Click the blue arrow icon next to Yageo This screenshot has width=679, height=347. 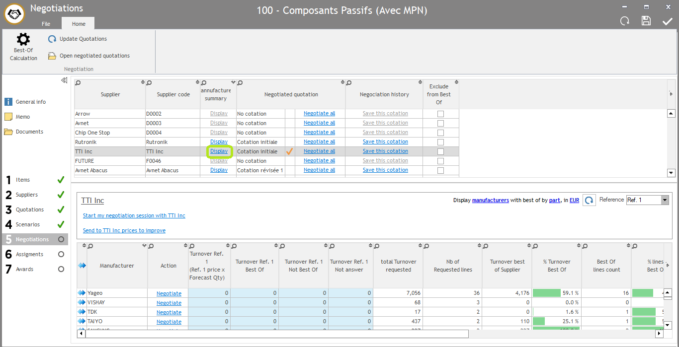(82, 293)
